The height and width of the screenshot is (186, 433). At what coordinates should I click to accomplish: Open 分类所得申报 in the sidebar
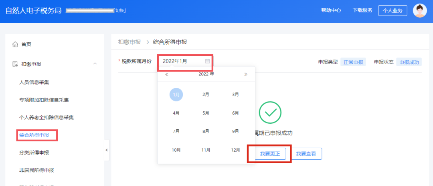(34, 152)
